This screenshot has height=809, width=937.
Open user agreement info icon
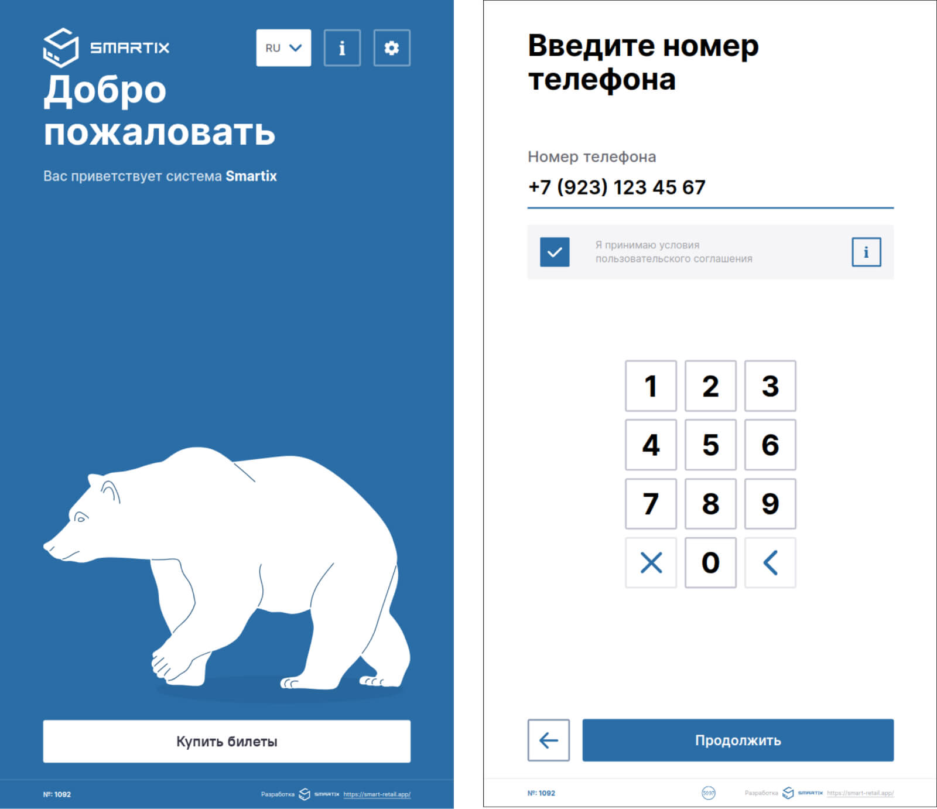[866, 252]
